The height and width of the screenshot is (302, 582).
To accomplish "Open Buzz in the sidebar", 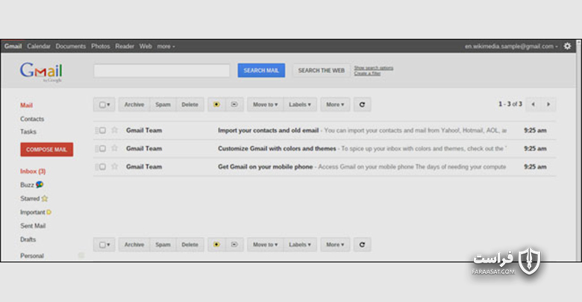I will [x=31, y=185].
